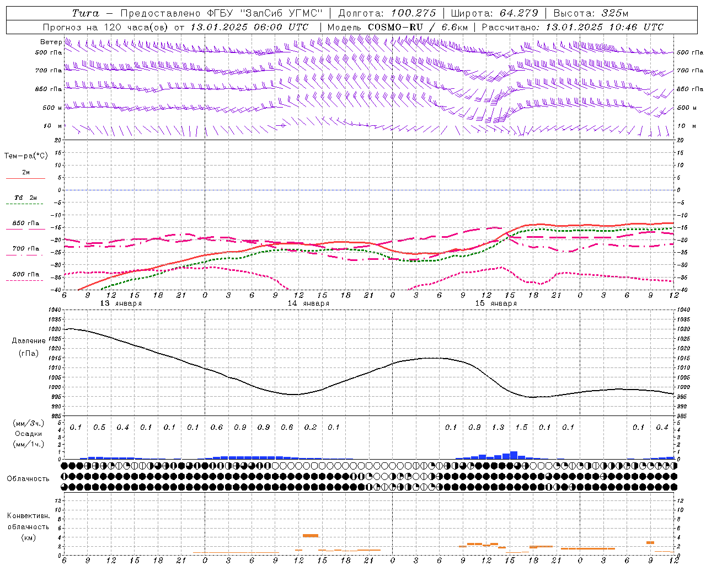The image size is (706, 565).
Task: Click the Облачность cloud cover label
Action: click(28, 479)
